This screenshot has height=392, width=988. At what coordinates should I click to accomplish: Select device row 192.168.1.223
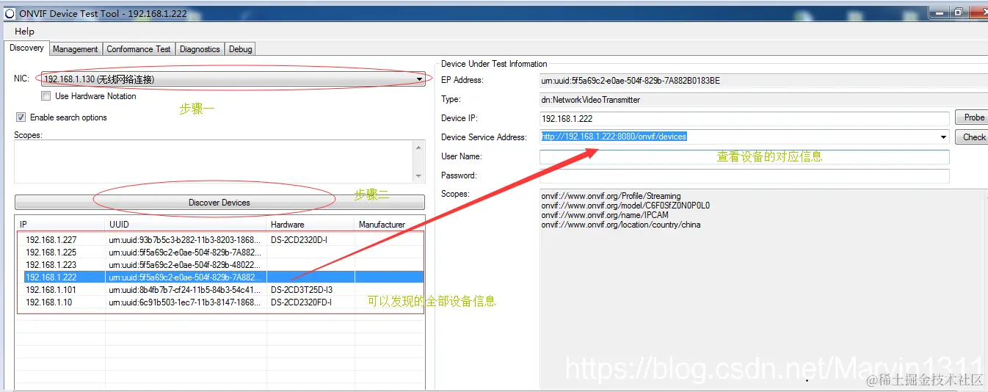point(220,264)
